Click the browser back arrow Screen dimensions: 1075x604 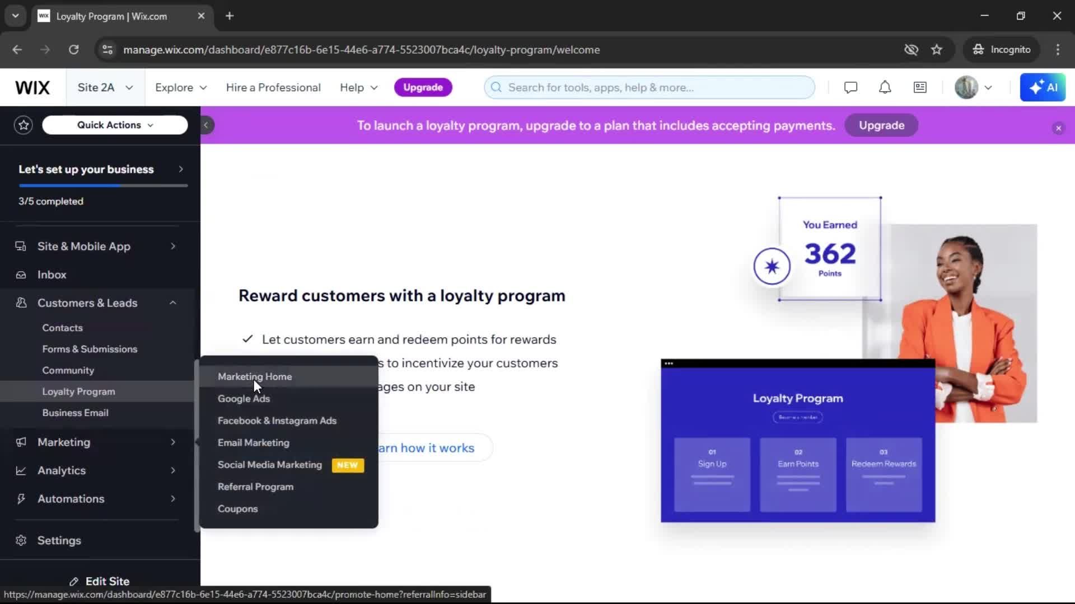[x=17, y=50]
